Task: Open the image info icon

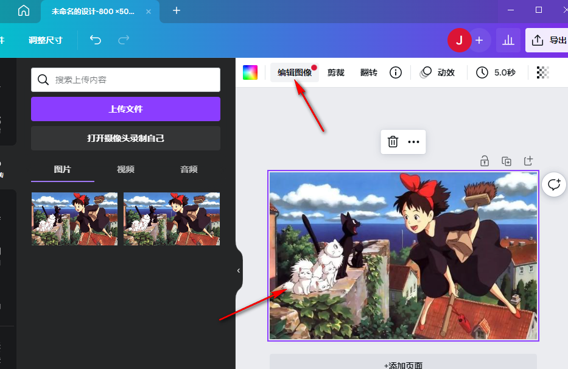Action: coord(395,72)
